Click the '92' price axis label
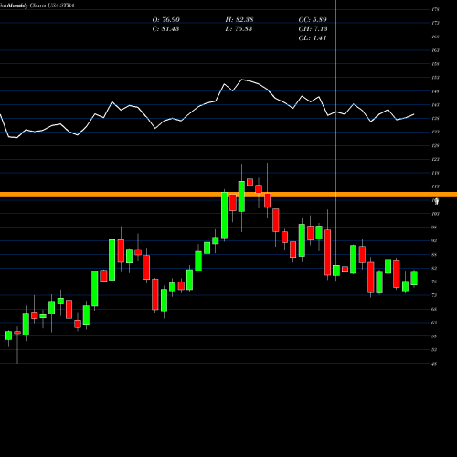The image size is (457, 457). click(434, 240)
